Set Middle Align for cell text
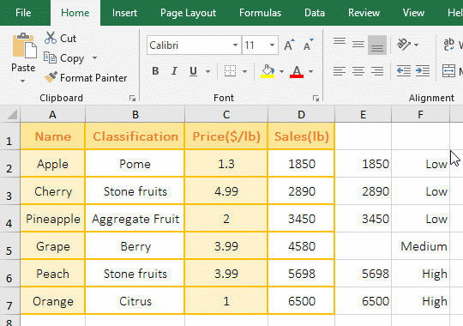The height and width of the screenshot is (326, 463). click(358, 45)
